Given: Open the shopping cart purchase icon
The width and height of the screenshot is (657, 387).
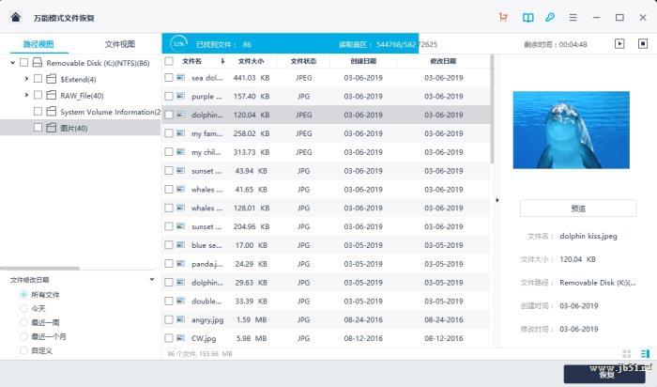Looking at the screenshot, I should point(503,17).
